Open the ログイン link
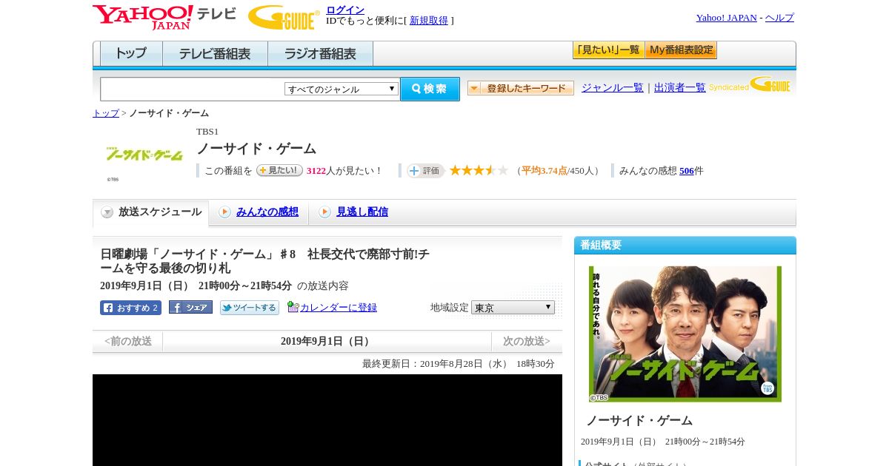 345,10
